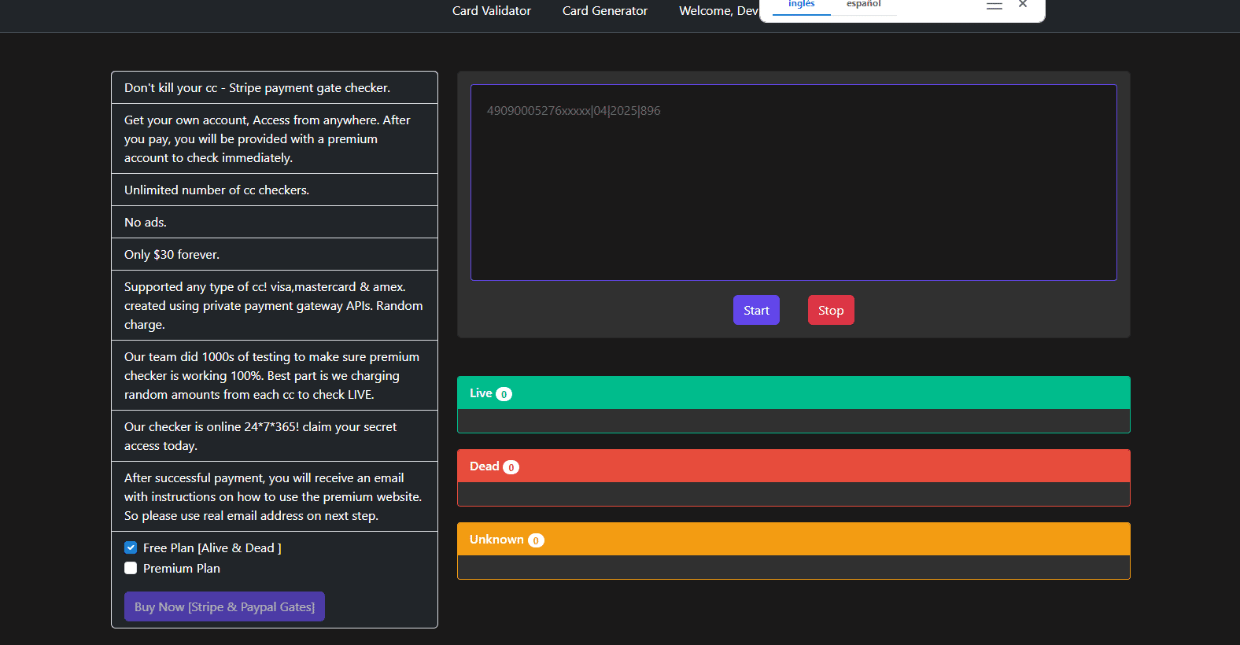Focus the card list text area
Screen dimensions: 1240x645
point(793,182)
